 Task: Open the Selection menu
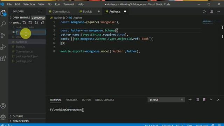point(29,4)
